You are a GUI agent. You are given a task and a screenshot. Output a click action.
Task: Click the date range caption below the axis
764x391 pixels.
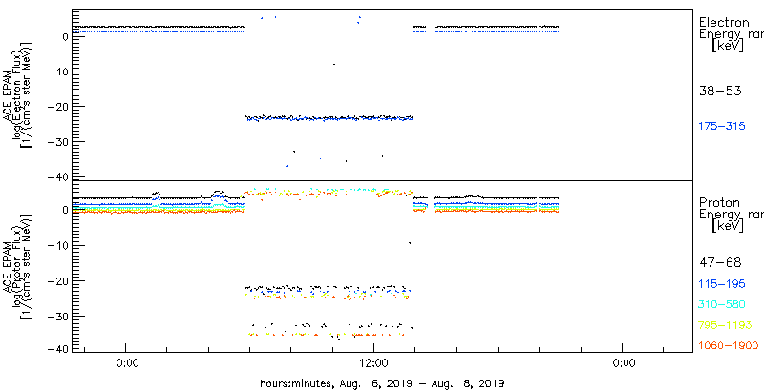click(x=382, y=382)
